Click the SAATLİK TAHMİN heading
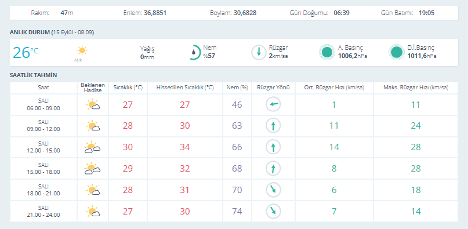Image resolution: width=468 pixels, height=229 pixels. click(x=33, y=75)
